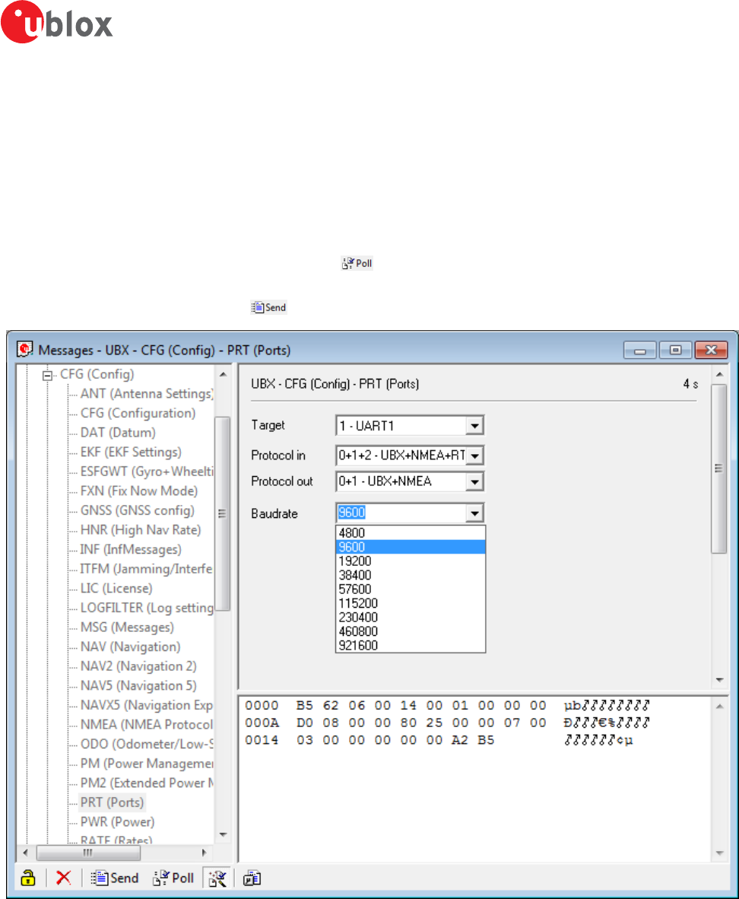Click Poll in the bottom toolbar

(173, 878)
